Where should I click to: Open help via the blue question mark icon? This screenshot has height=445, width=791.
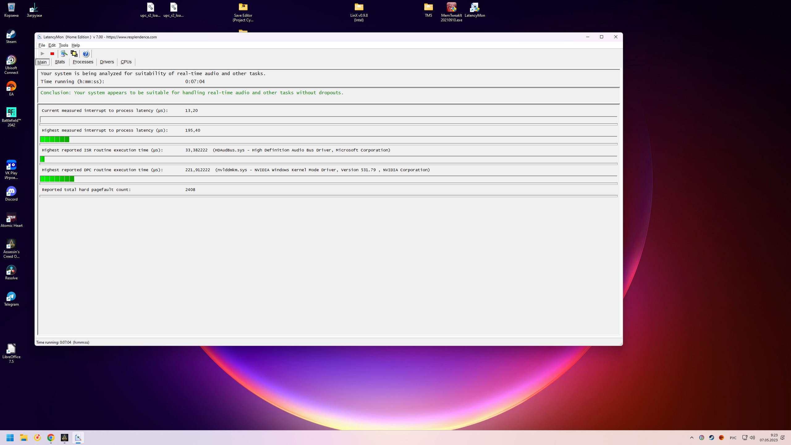(x=86, y=54)
